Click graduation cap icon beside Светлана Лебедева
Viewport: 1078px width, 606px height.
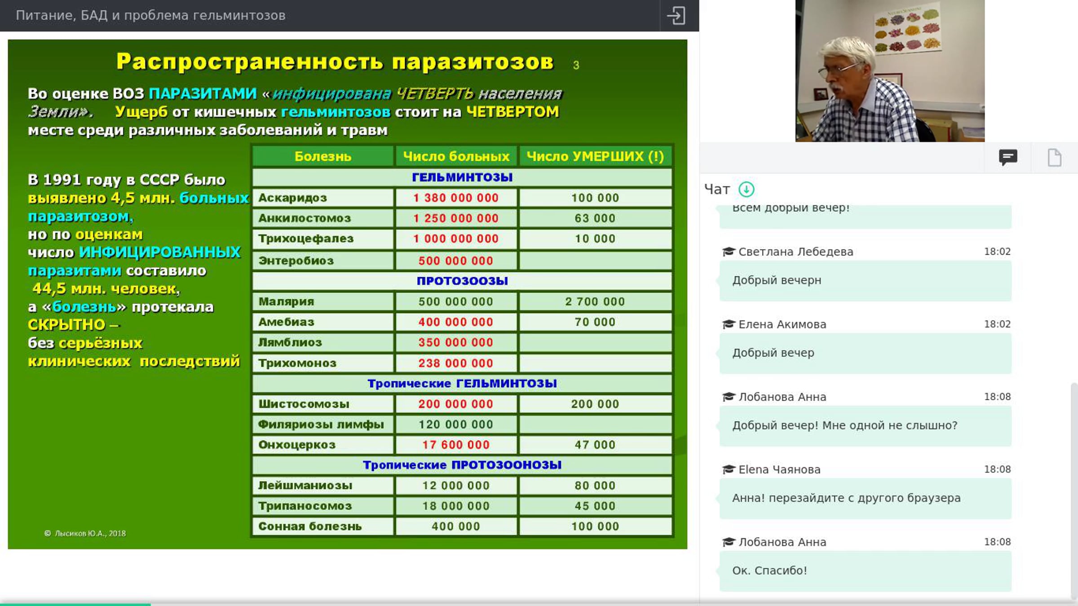728,252
